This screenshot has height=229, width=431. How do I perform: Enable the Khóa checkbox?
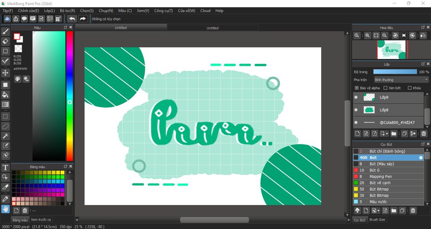click(x=410, y=88)
